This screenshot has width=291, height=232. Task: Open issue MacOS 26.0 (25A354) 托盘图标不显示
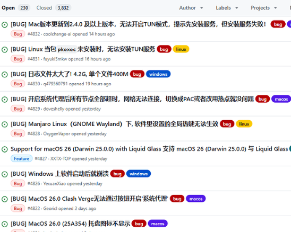70,224
